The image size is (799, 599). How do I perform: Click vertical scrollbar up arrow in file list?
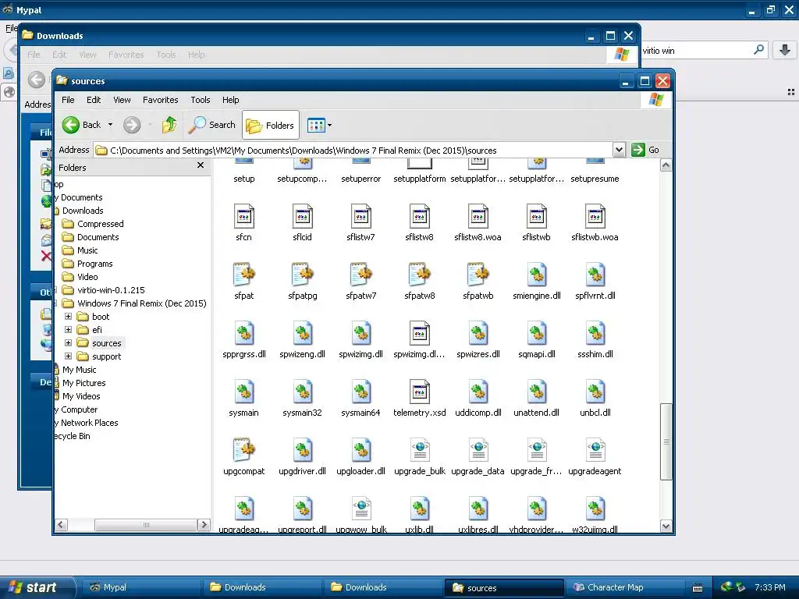pos(666,165)
